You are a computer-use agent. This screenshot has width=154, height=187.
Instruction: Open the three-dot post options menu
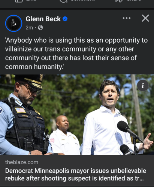[x=127, y=18]
